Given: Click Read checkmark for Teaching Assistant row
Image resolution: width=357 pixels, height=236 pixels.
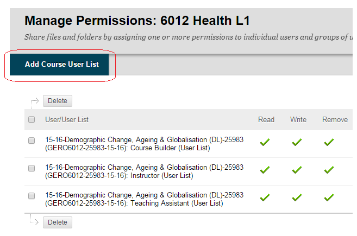Looking at the screenshot, I should click(265, 199).
